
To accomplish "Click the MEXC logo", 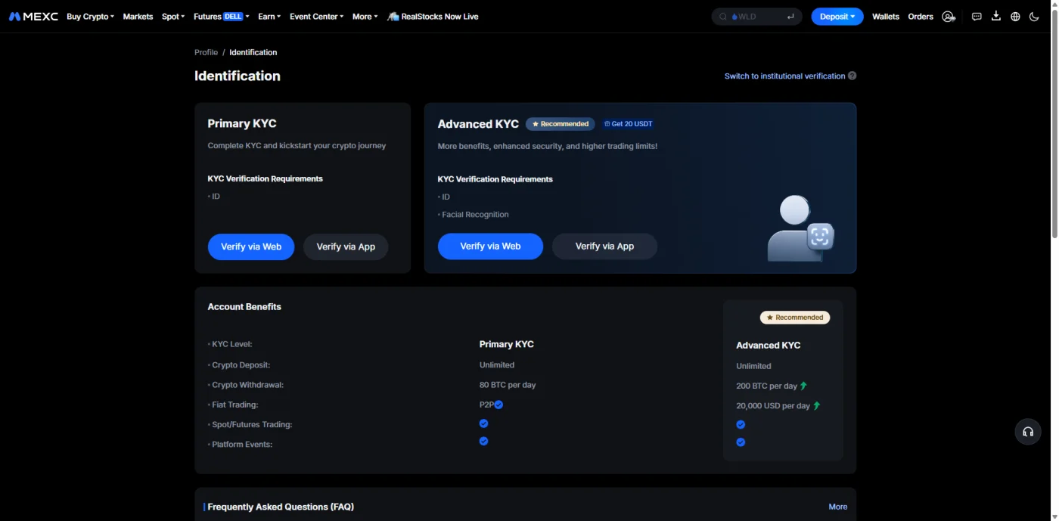I will pos(33,16).
